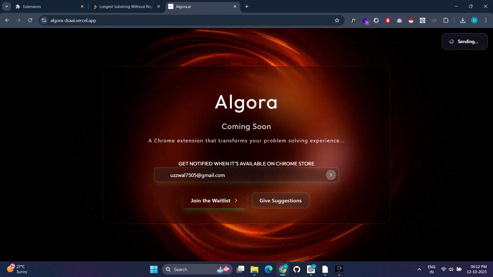
Task: Click the Chrome extension description text
Action: click(246, 141)
